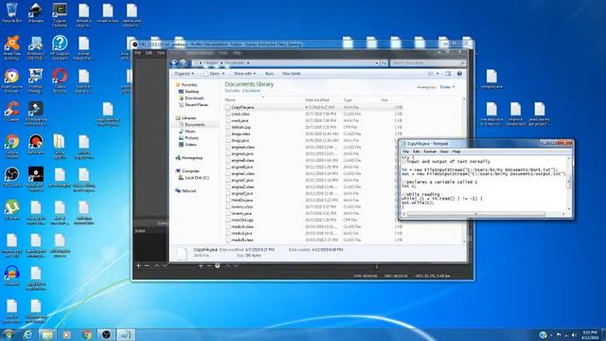Open the 2 locations link

tap(251, 91)
